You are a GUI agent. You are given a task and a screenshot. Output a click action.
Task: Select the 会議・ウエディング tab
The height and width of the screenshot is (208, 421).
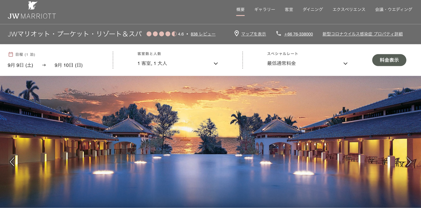[393, 9]
